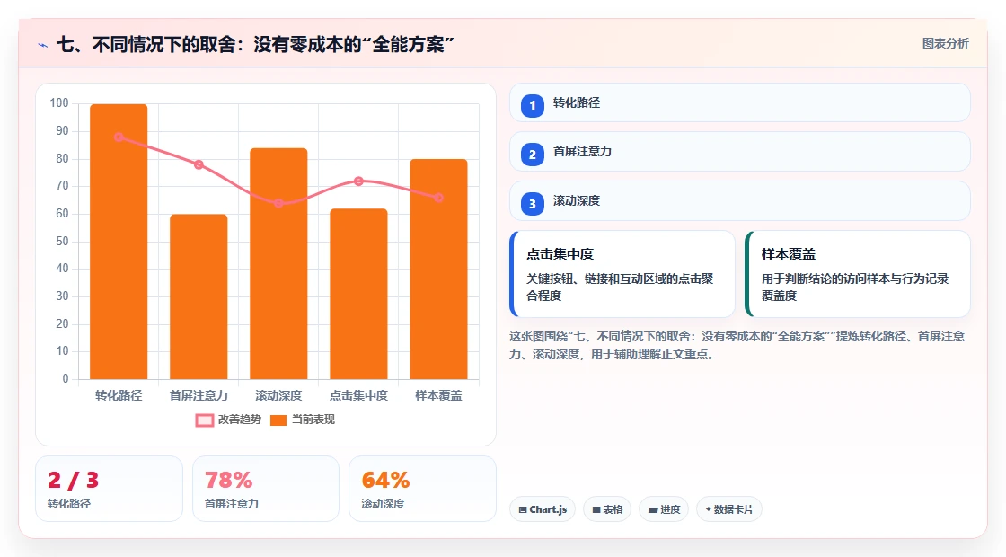1006x557 pixels.
Task: Click trend line point on 滚动深度 bar
Action: [x=278, y=203]
